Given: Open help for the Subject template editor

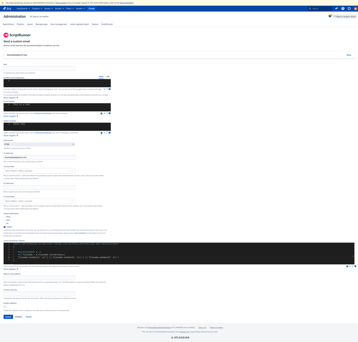Looking at the screenshot, I should (110, 133).
